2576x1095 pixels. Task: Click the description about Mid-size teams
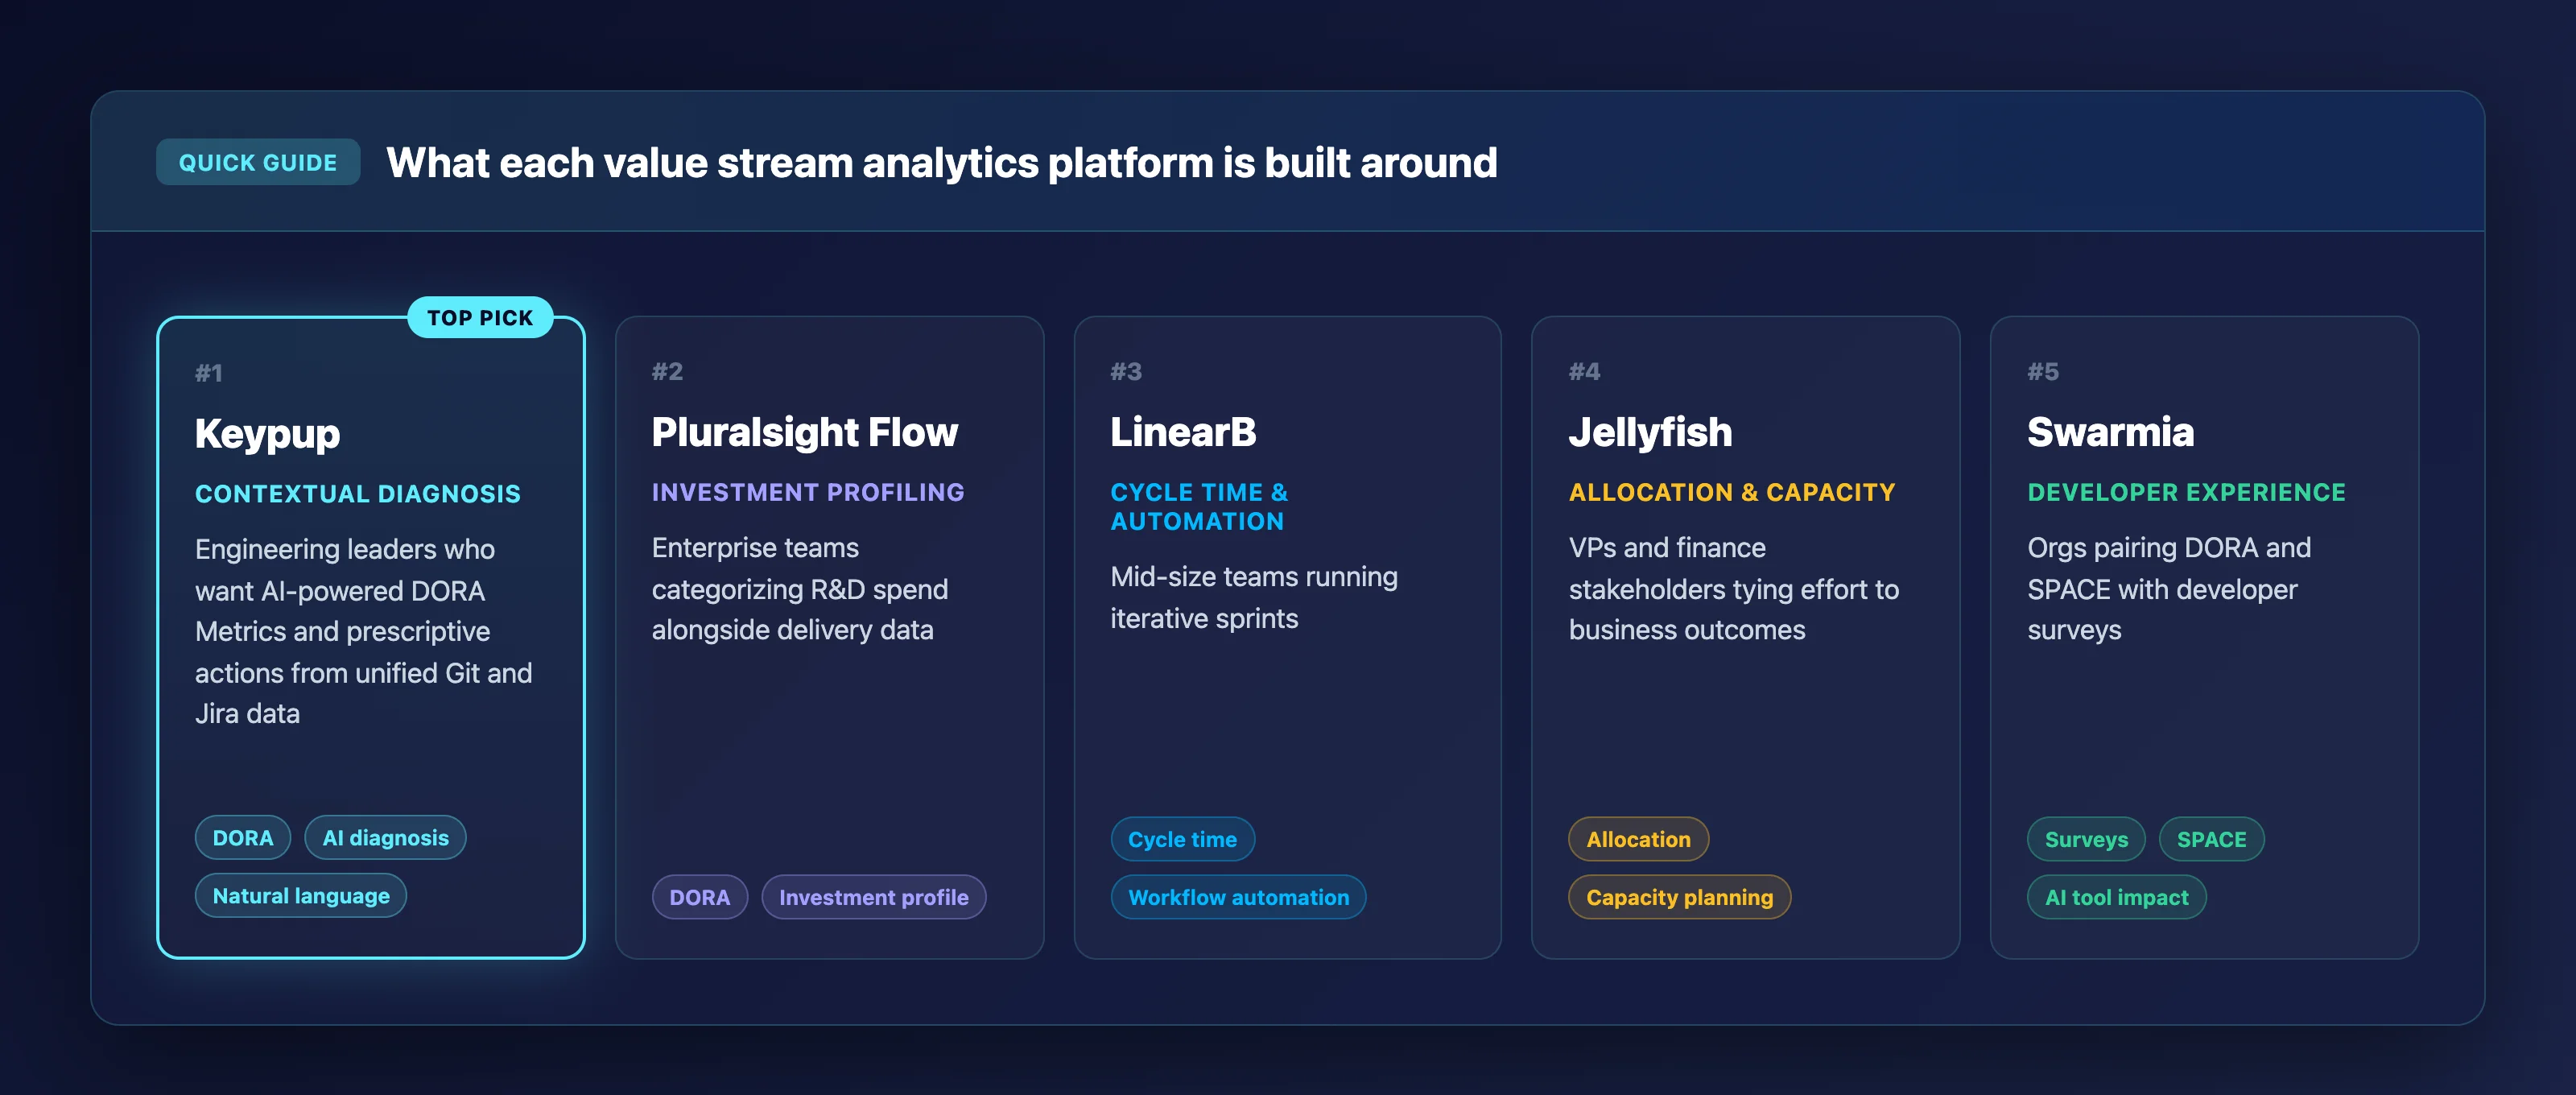pyautogui.click(x=1254, y=597)
